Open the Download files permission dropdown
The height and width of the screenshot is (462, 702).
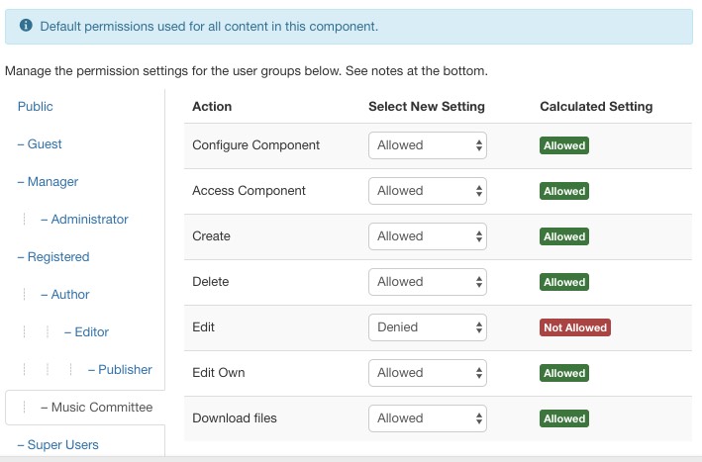pyautogui.click(x=428, y=418)
